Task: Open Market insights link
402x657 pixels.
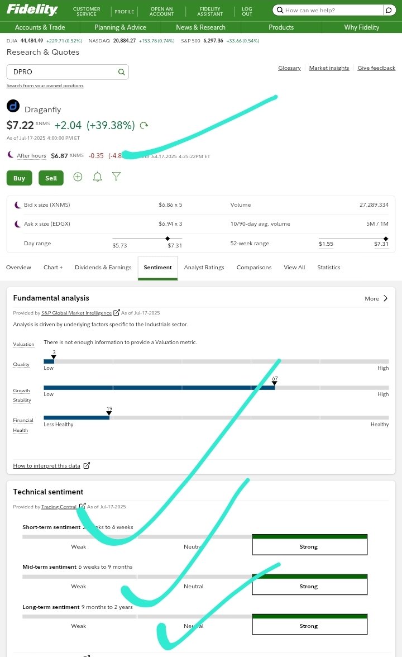Action: (329, 68)
